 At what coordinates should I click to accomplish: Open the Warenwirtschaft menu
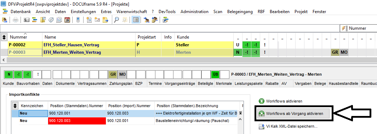tap(132, 12)
